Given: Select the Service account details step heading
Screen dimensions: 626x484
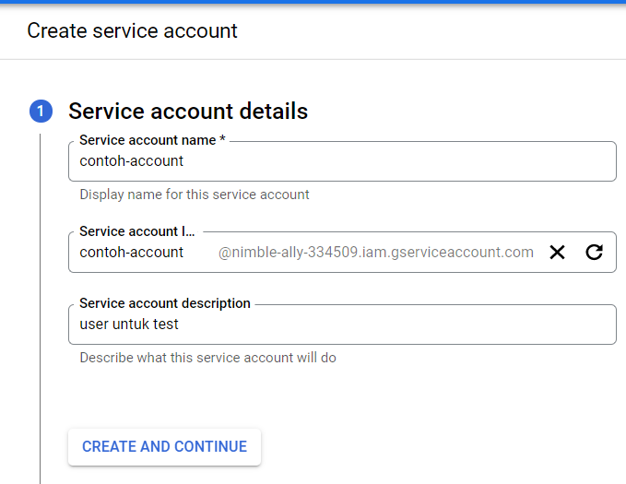Looking at the screenshot, I should point(188,111).
